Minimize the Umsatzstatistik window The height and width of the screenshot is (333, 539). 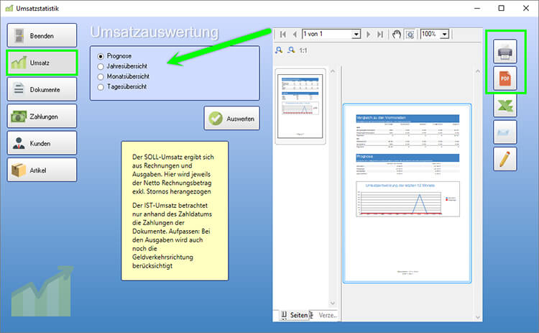point(477,8)
